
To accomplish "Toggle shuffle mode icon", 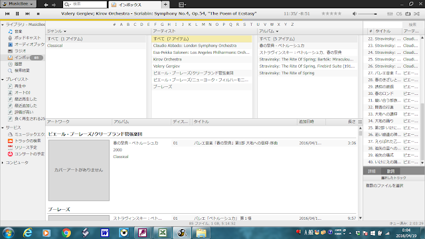I will [x=416, y=13].
